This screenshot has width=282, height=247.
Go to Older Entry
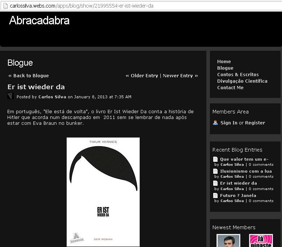142,76
